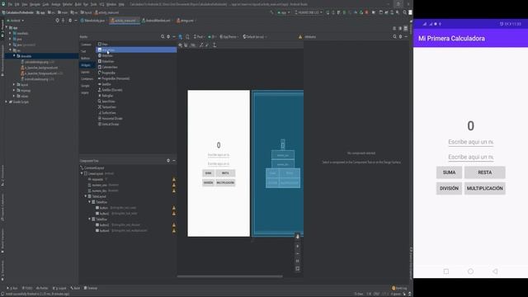Click Collapse All icon in Project panel
The height and width of the screenshot is (297, 528).
[x=64, y=21]
